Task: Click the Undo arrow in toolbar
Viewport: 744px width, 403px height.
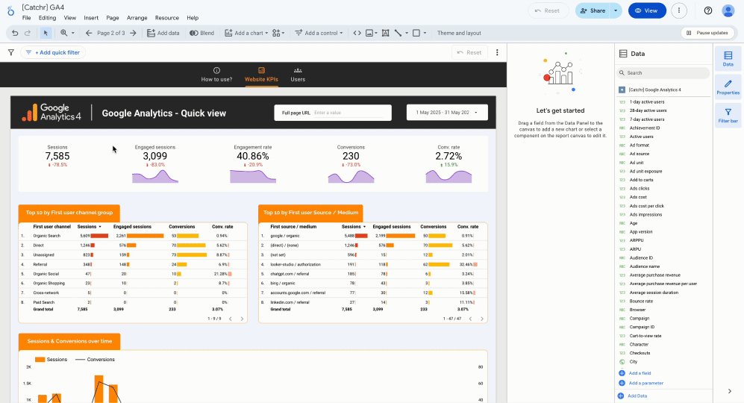Action: [x=15, y=34]
